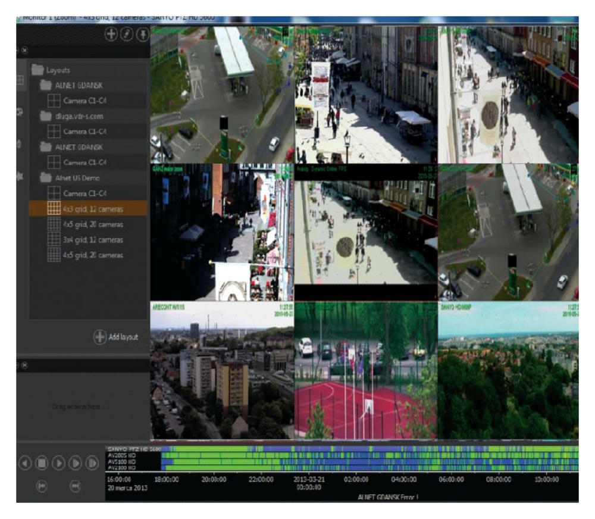Expand the dluga.vdr-s.com folder
The image size is (595, 519).
pyautogui.click(x=46, y=115)
